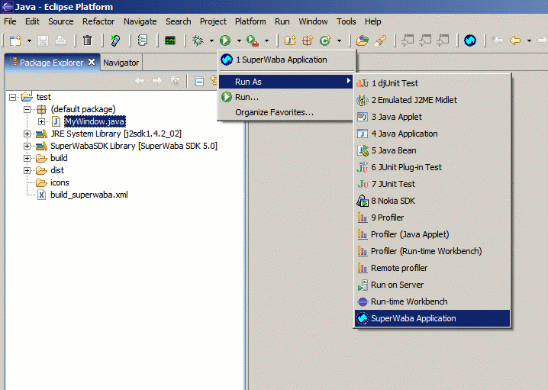Collapse the test project tree node
The image size is (548, 390).
click(x=13, y=98)
